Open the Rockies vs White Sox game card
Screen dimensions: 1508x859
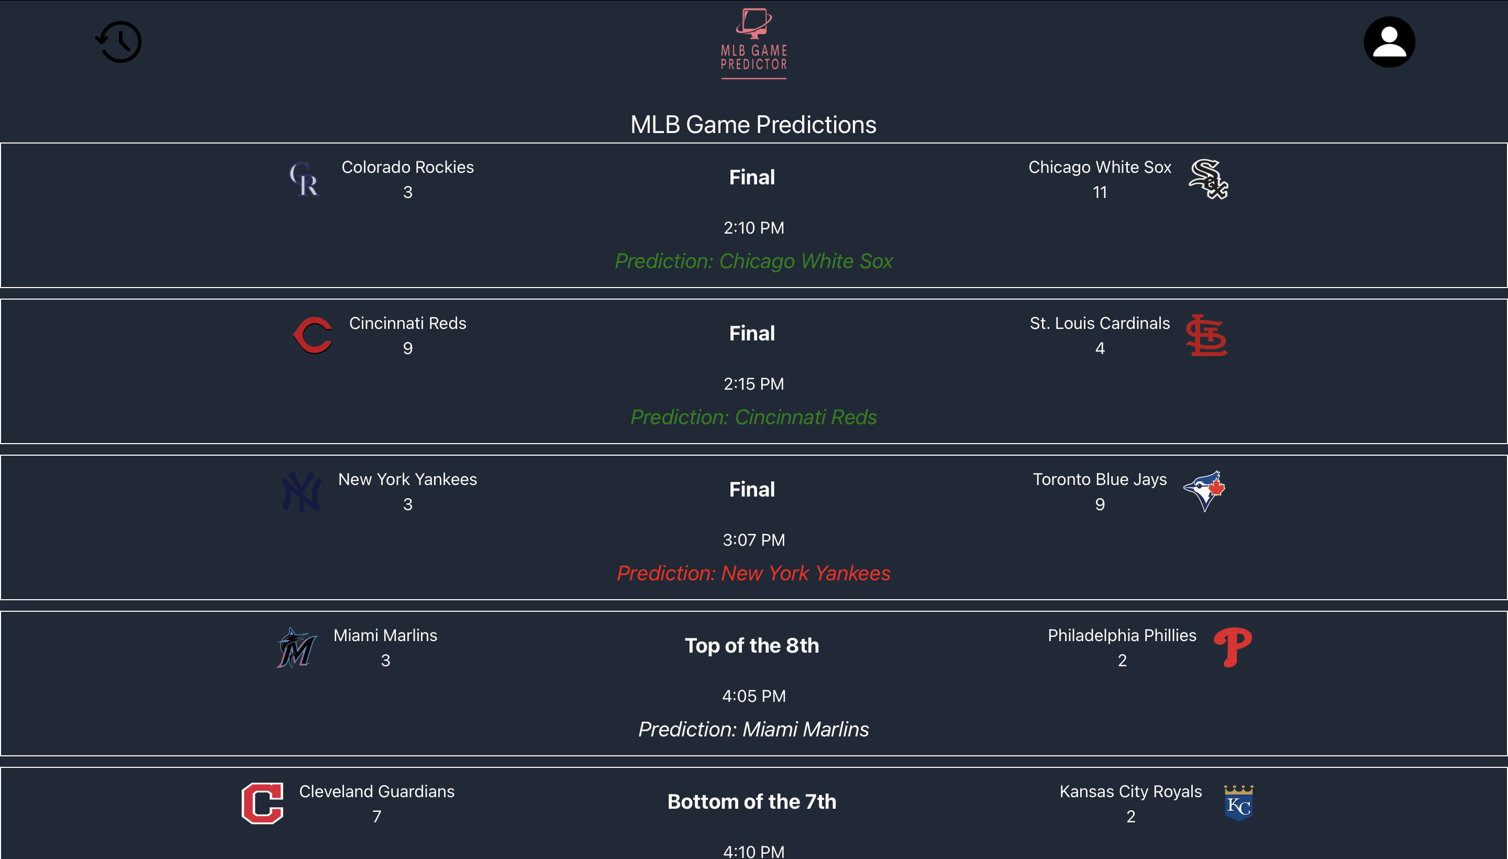753,216
